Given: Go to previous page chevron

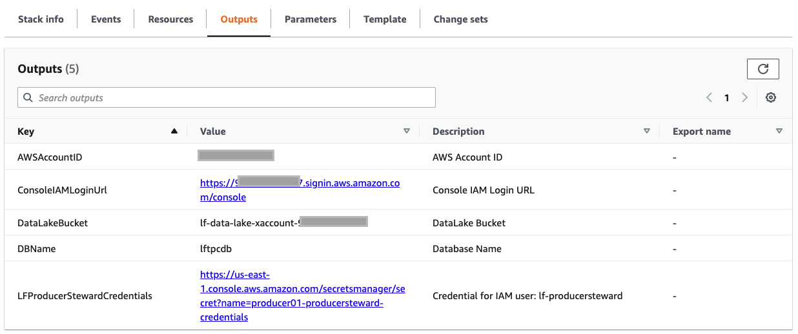Looking at the screenshot, I should coord(709,98).
